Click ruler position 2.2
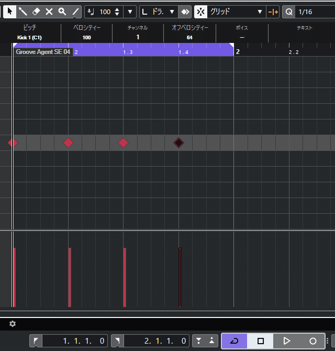This screenshot has width=335, height=351. (x=294, y=52)
